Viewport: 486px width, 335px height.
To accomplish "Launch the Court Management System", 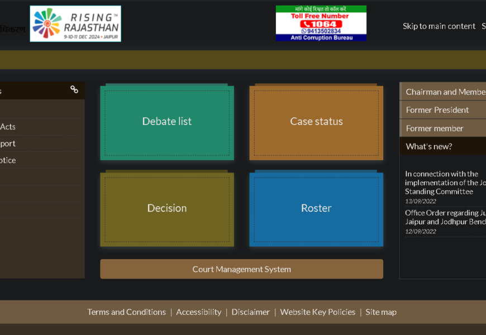I will (241, 269).
